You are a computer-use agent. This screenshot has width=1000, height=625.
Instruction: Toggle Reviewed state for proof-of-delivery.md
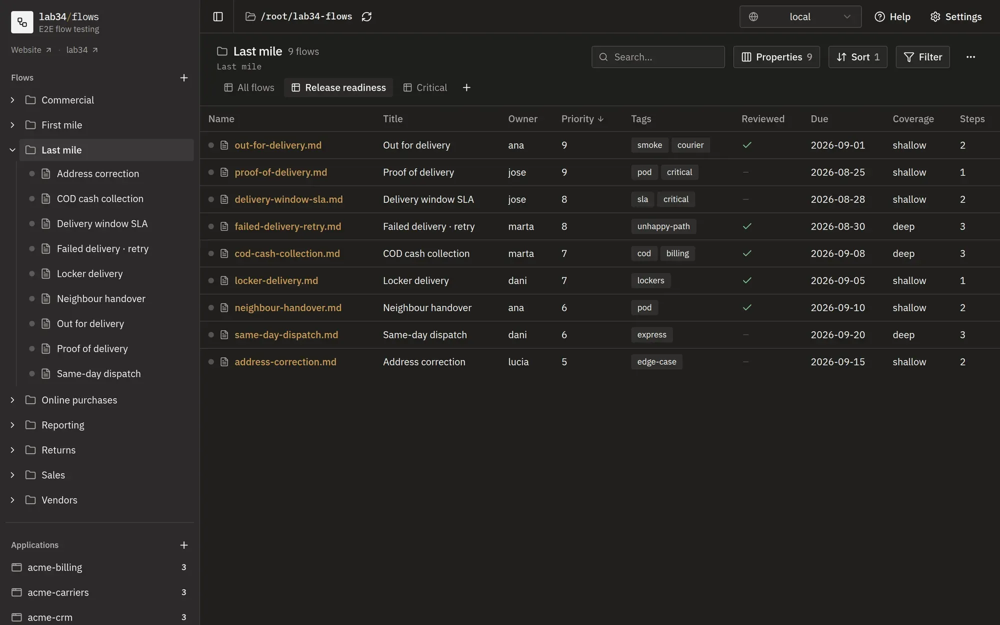pos(745,172)
